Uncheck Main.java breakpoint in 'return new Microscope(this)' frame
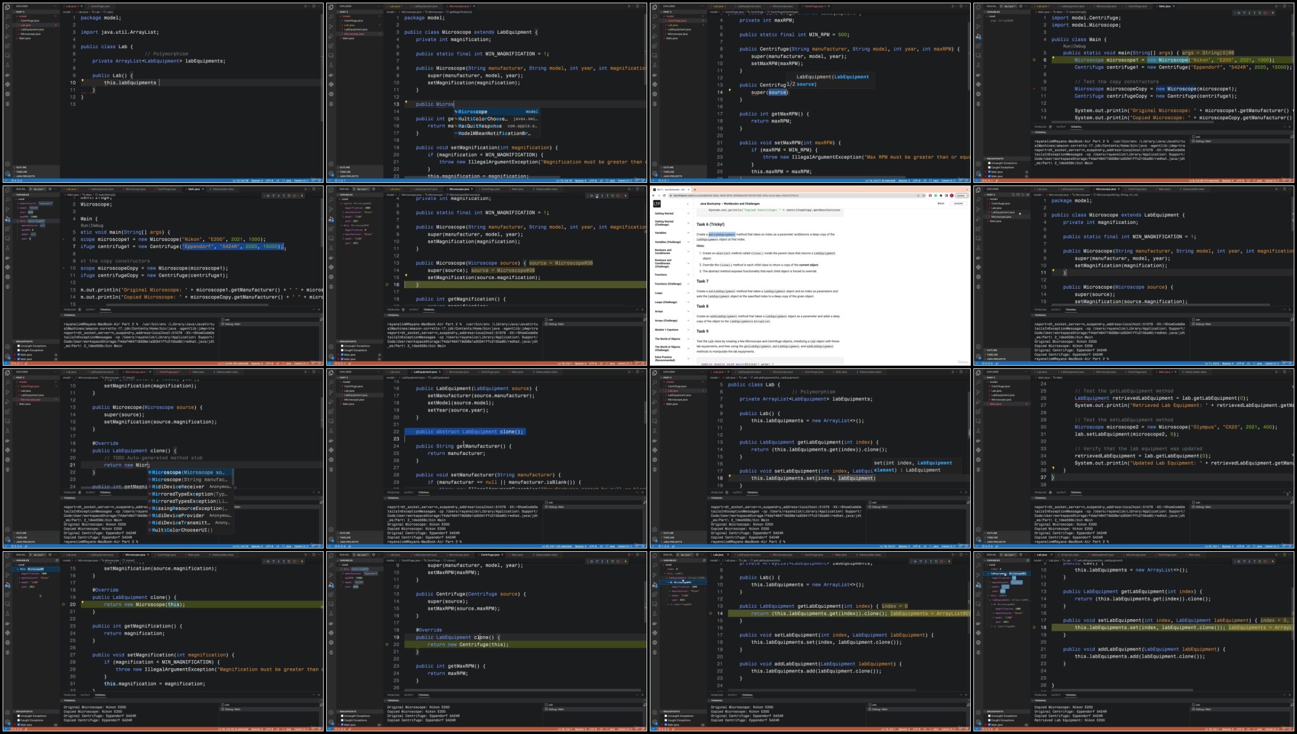The width and height of the screenshot is (1297, 734). [19, 724]
